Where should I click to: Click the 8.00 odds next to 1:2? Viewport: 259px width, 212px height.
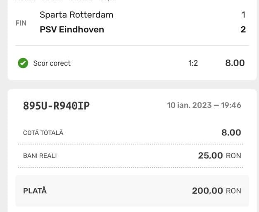tap(235, 63)
